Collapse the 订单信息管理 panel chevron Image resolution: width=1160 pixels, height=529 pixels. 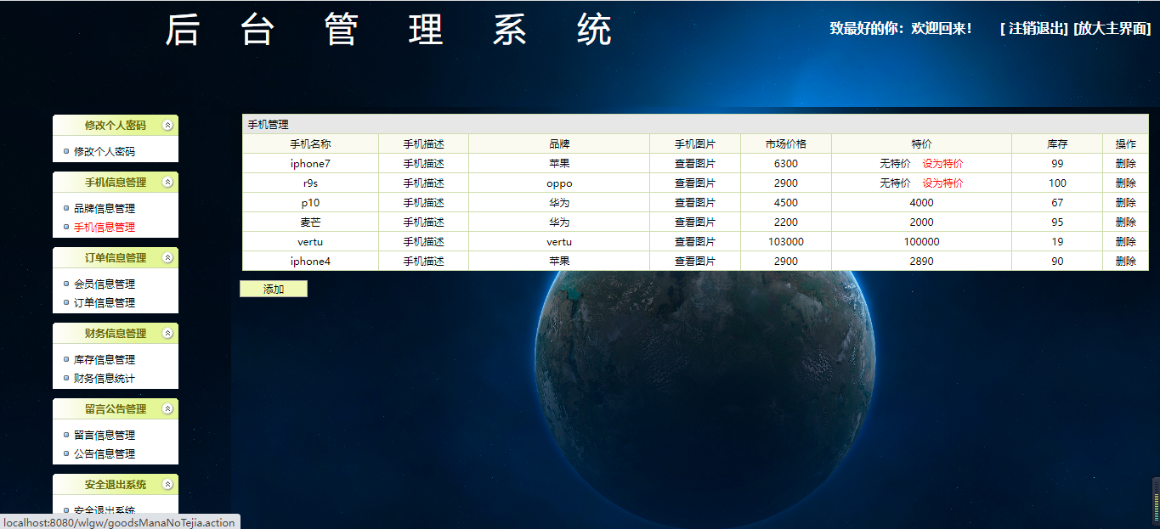(167, 257)
